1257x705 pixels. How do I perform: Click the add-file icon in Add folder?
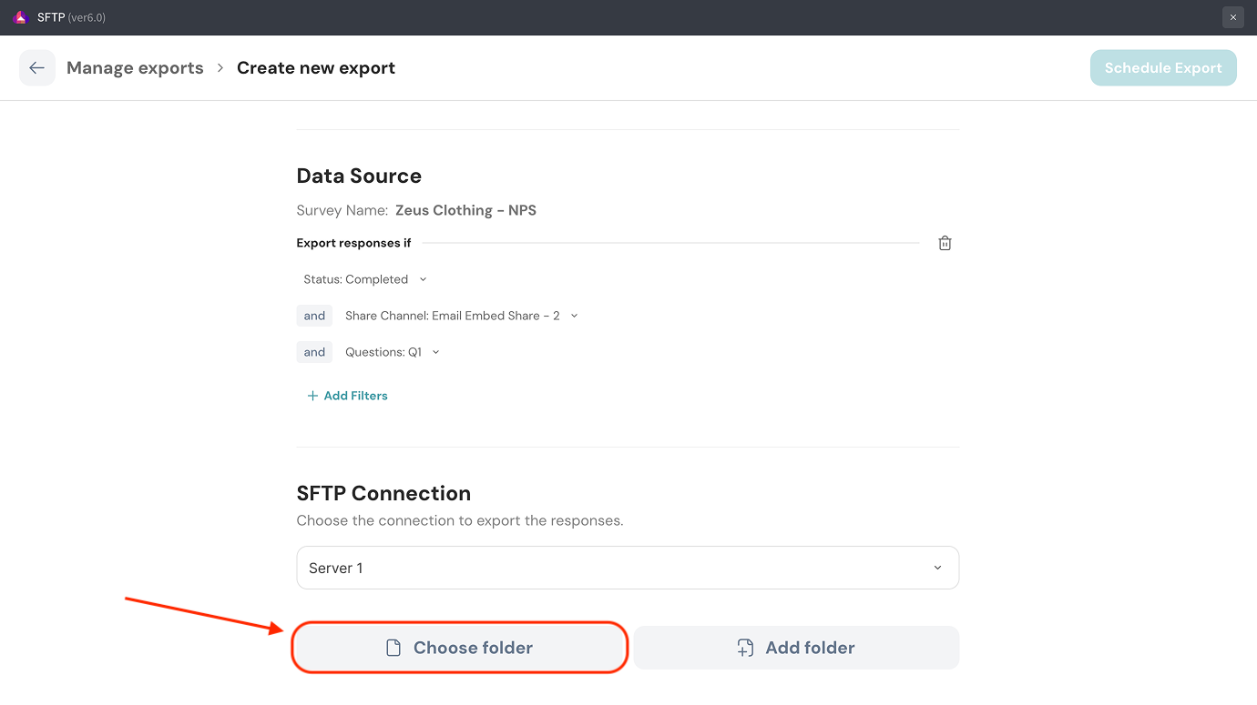click(745, 648)
